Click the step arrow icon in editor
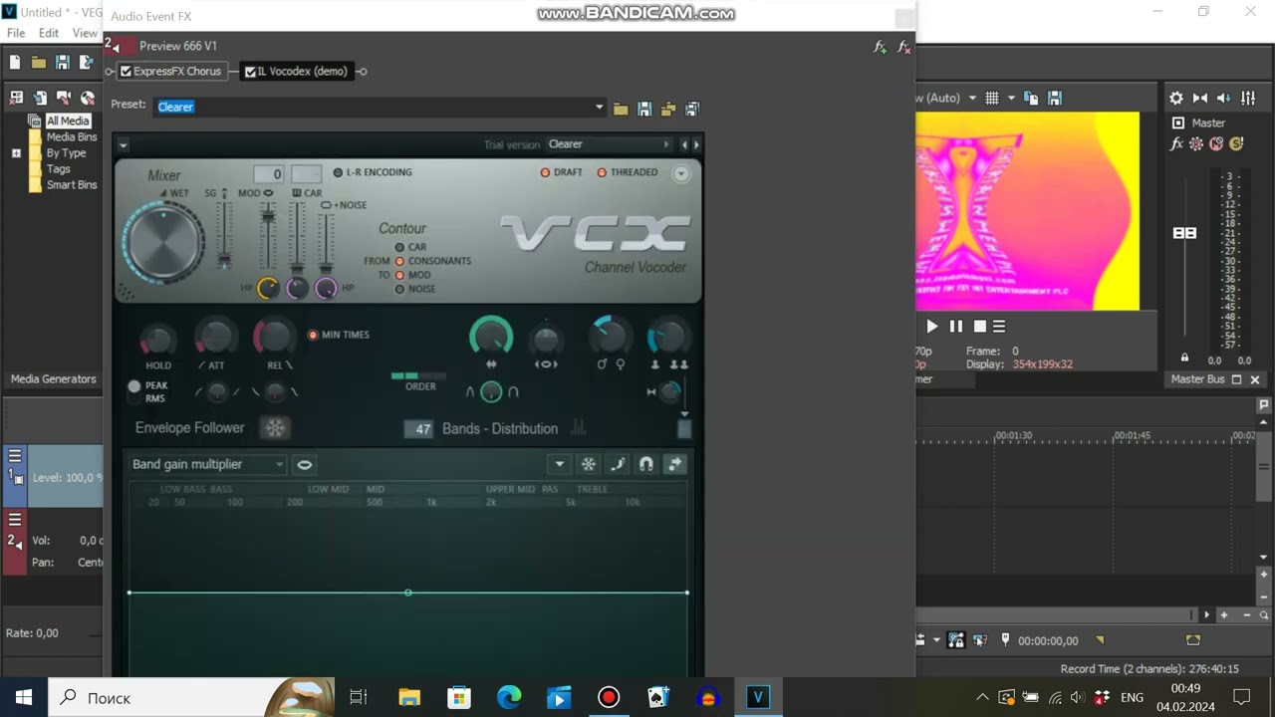Viewport: 1275px width, 717px height. 675,464
